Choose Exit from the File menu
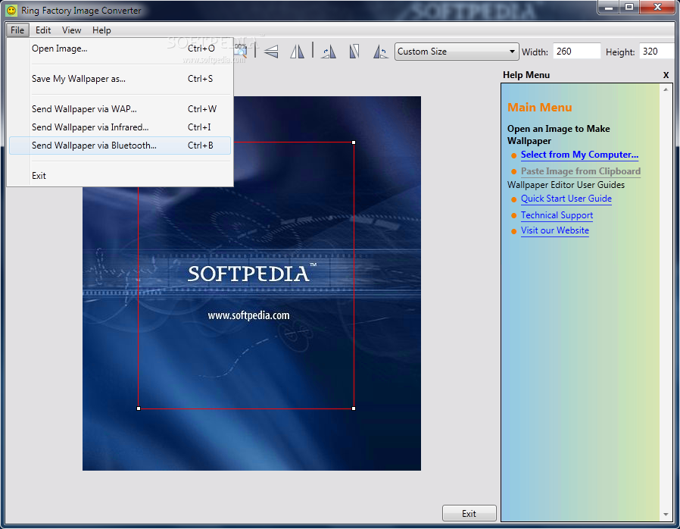 click(120, 176)
